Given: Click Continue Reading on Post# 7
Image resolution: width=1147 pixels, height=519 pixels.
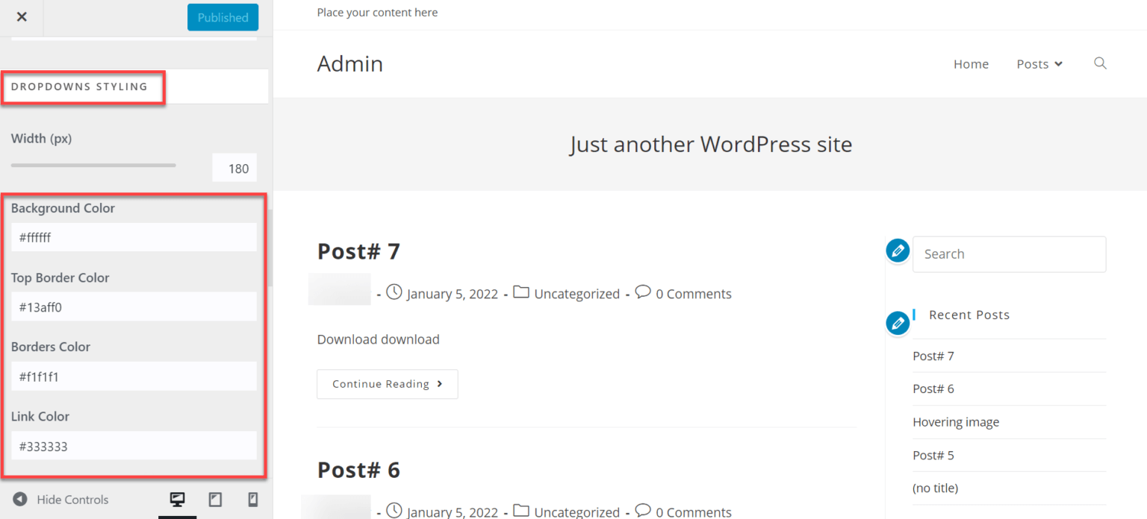Looking at the screenshot, I should coord(387,383).
